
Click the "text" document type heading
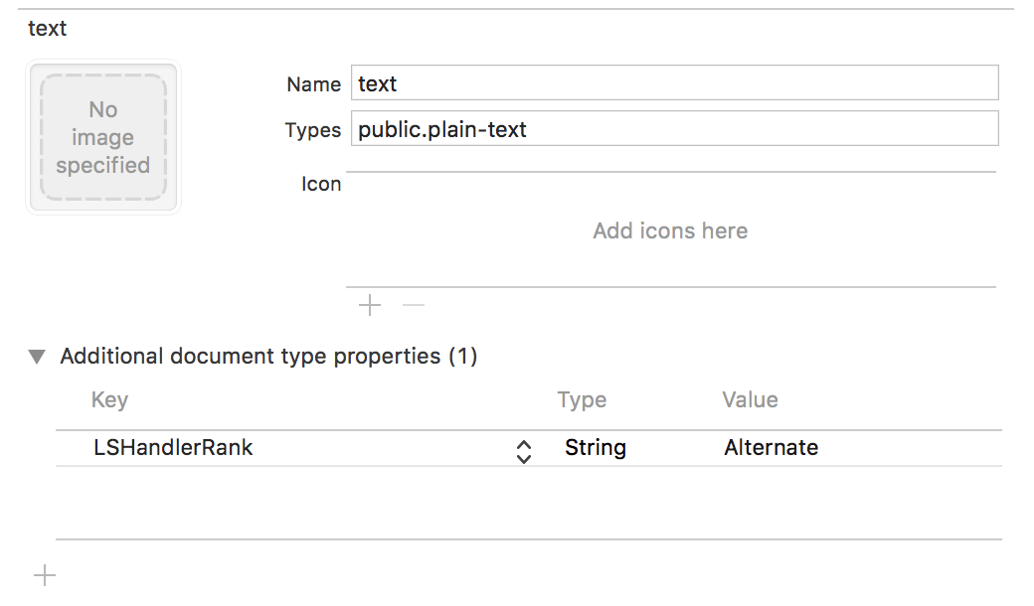click(x=47, y=28)
